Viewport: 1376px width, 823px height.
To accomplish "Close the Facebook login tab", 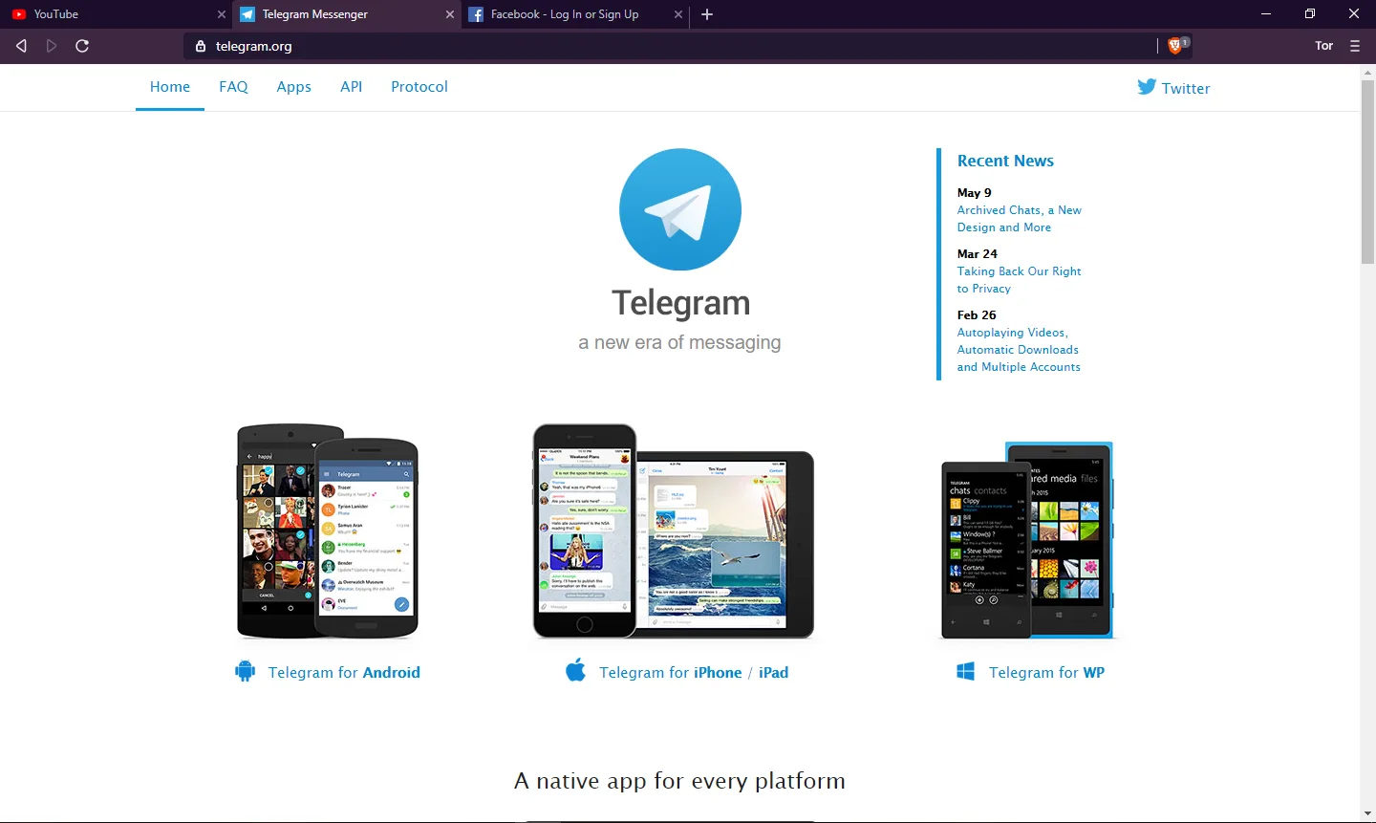I will 678,14.
